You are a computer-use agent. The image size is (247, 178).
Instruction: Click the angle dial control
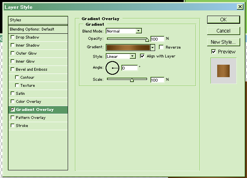[x=112, y=68]
